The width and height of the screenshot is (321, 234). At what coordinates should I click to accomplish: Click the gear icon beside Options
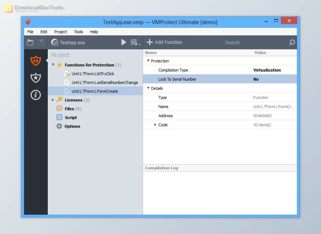(59, 126)
